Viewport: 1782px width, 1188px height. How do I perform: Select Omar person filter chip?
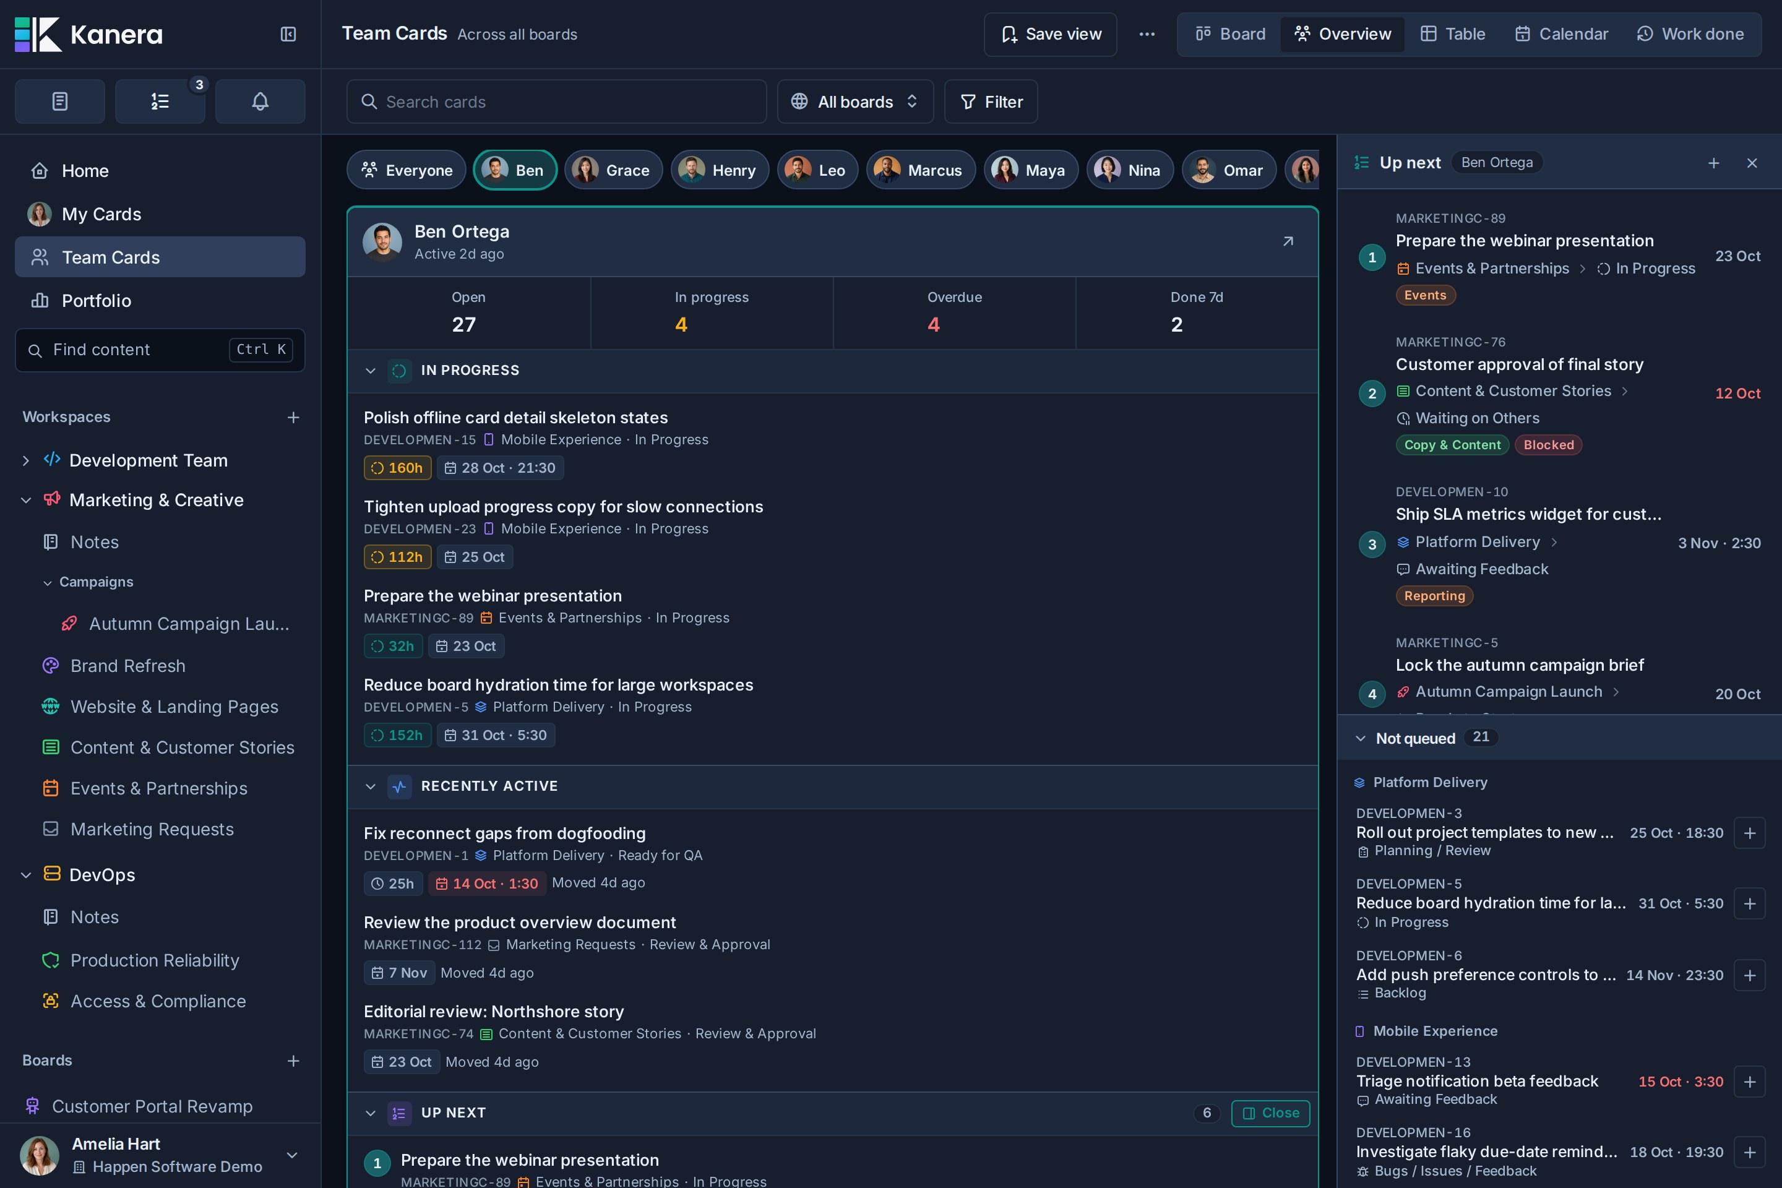[1228, 171]
